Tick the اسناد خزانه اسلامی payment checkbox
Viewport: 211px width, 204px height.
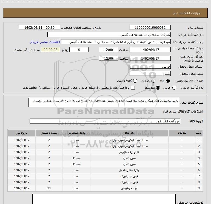tap(133, 88)
